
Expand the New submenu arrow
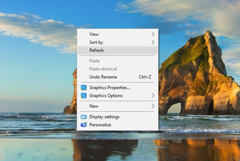(153, 106)
